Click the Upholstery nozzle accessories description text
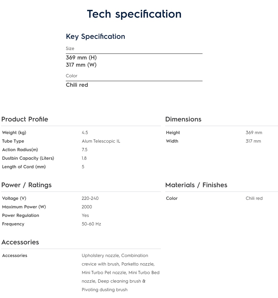 click(x=121, y=272)
